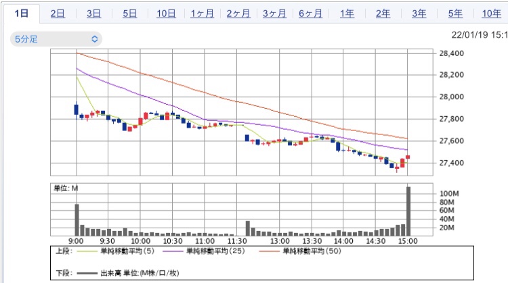Click the 14:30 time axis label

(376, 241)
